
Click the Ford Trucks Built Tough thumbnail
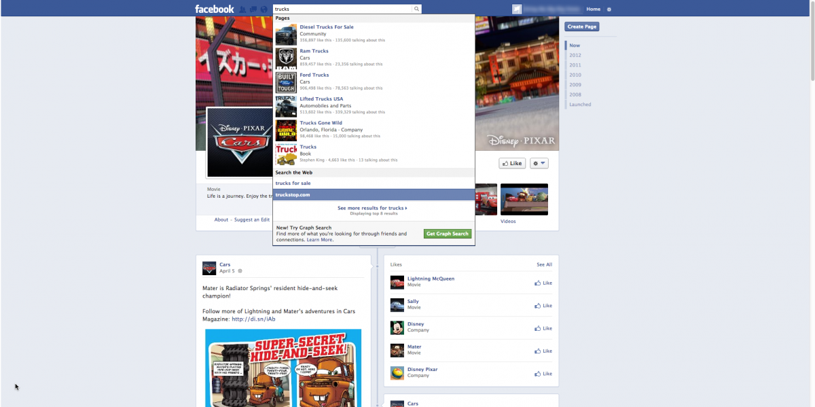(286, 82)
